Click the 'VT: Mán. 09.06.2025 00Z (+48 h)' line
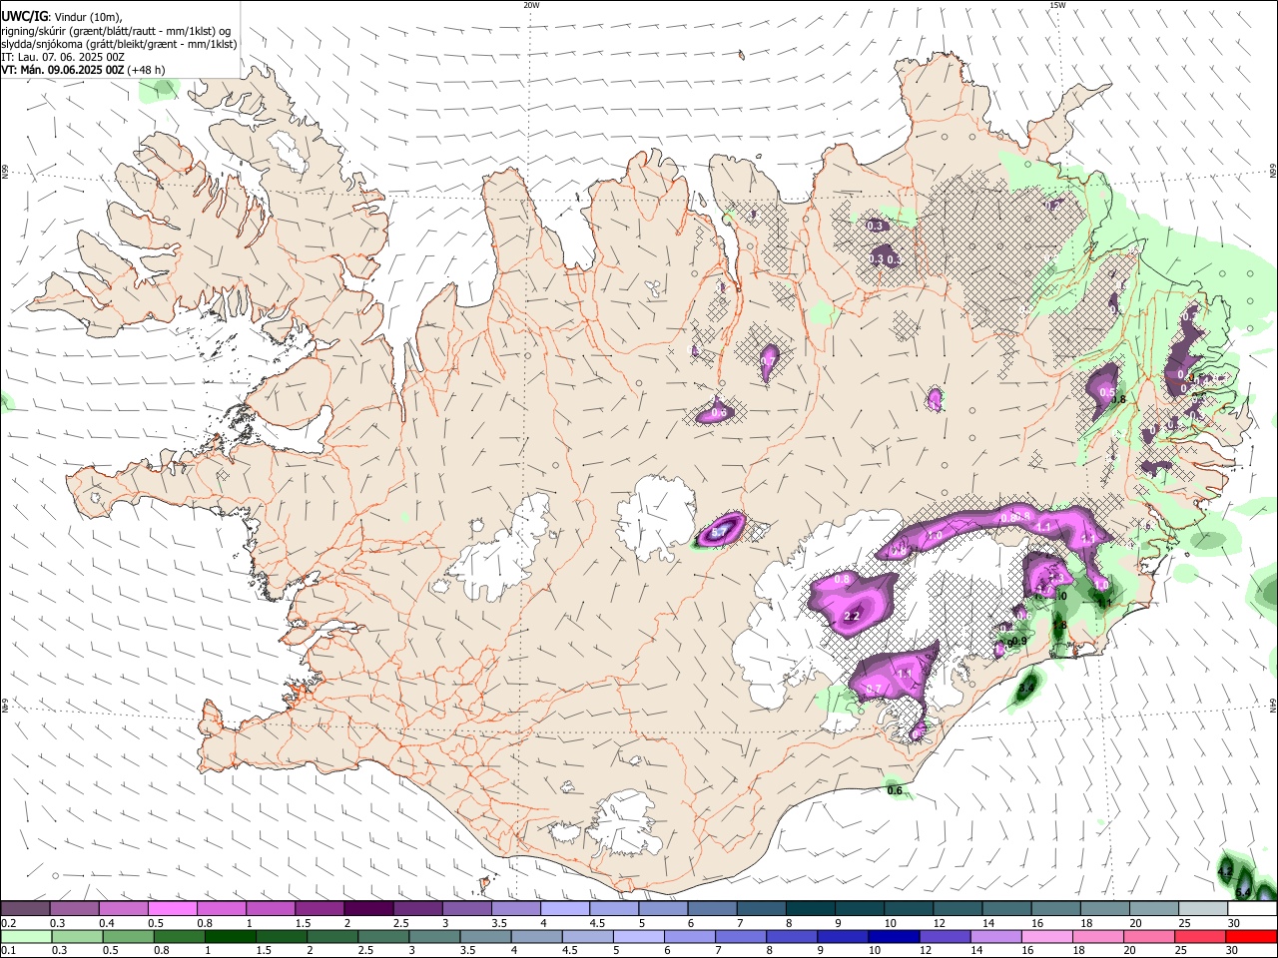1278x958 pixels. tap(83, 70)
